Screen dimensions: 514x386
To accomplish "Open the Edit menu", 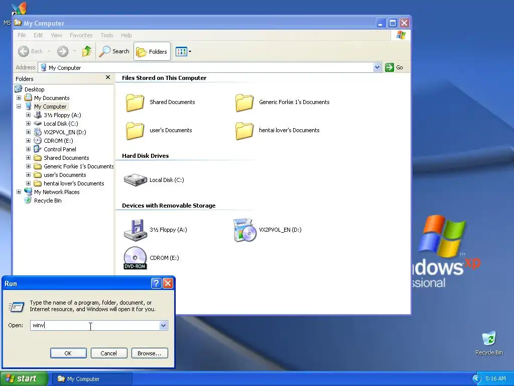I will (x=38, y=35).
